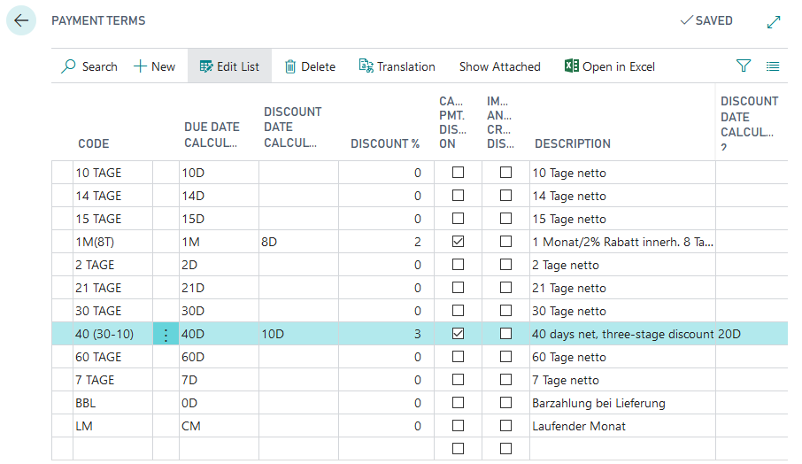Click Show Attached in the toolbar

click(499, 66)
